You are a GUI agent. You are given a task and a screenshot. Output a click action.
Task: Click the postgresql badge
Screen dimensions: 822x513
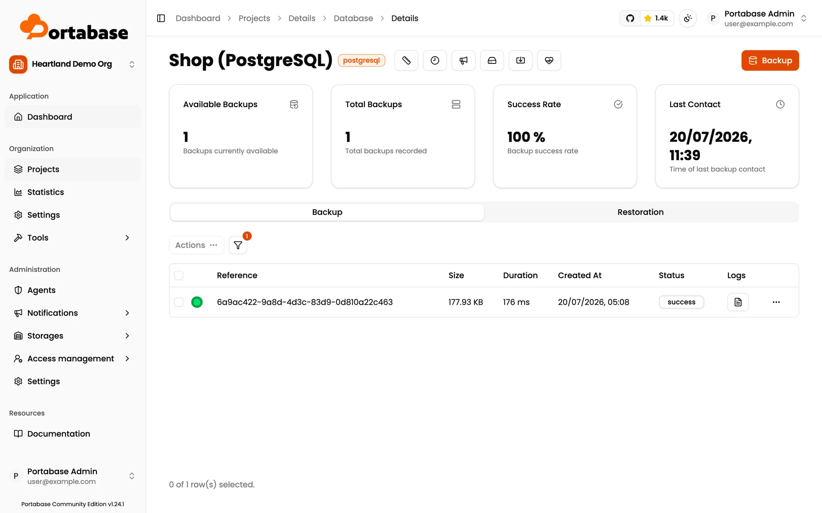[361, 60]
